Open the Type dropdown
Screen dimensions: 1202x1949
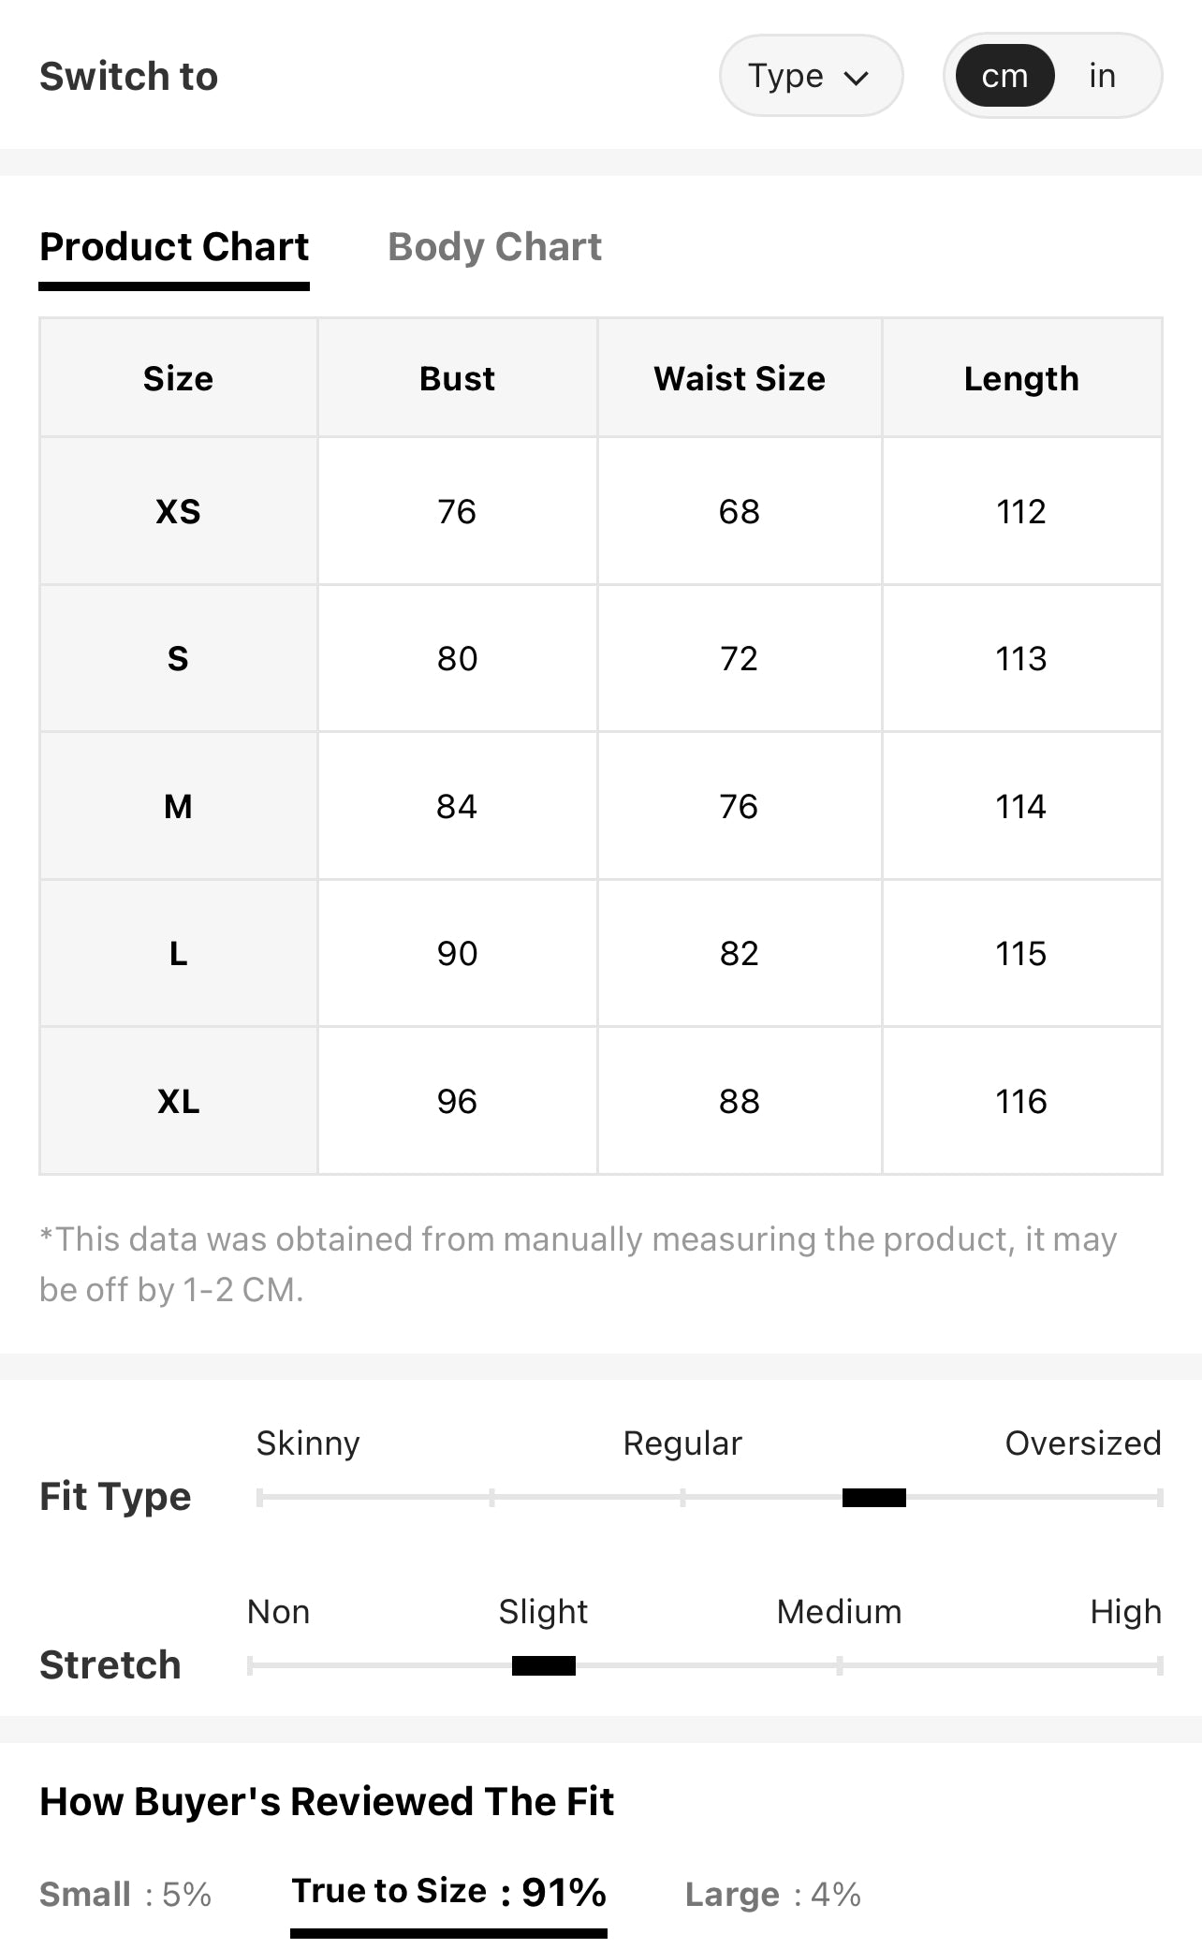(811, 76)
